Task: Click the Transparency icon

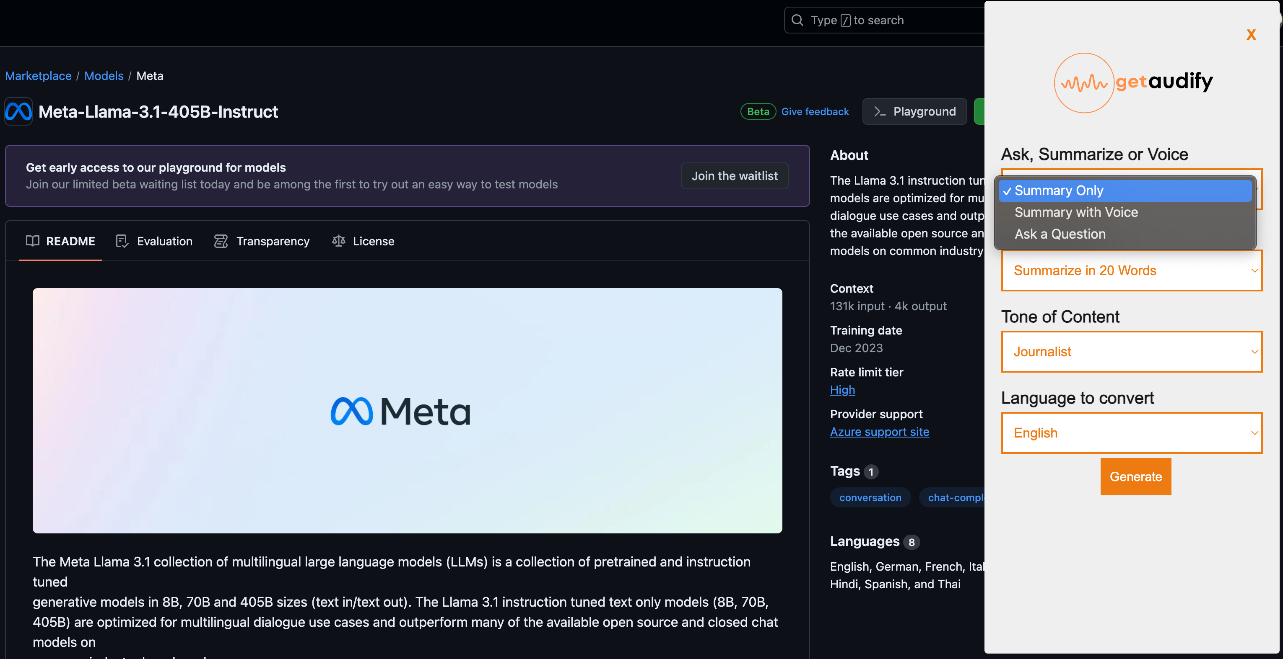Action: [221, 241]
